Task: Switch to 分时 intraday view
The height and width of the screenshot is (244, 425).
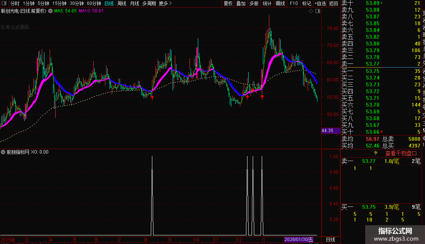Action: 15,3
